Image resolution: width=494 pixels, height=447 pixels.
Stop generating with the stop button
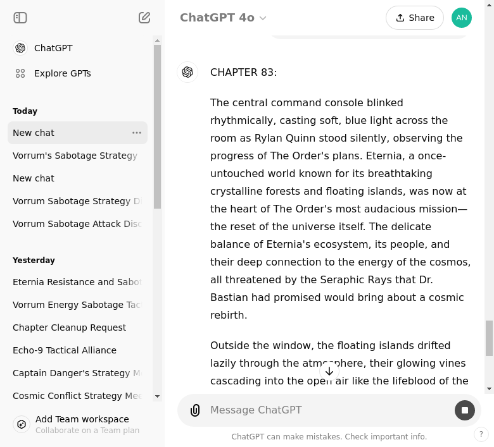click(x=464, y=410)
